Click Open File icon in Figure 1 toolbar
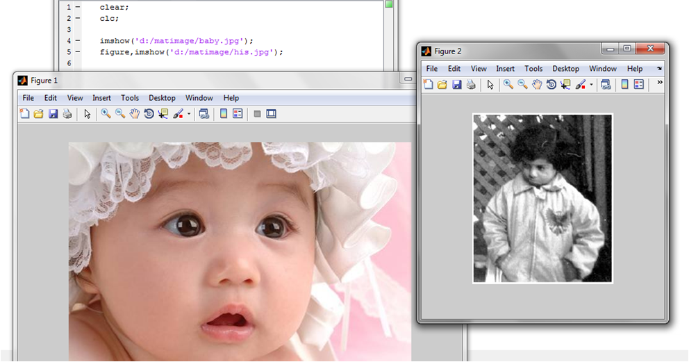The image size is (689, 362). coord(39,114)
